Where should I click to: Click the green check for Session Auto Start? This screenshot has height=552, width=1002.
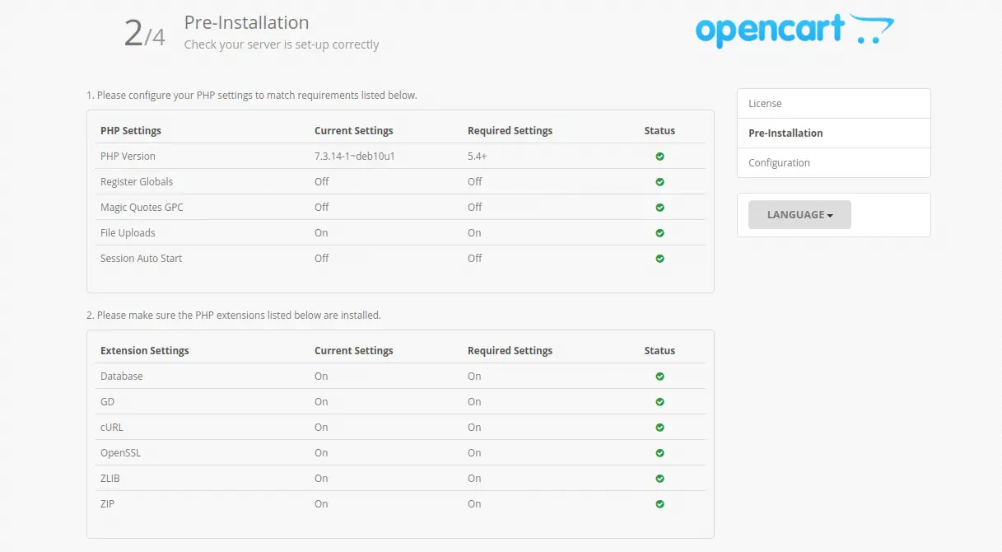coord(659,259)
